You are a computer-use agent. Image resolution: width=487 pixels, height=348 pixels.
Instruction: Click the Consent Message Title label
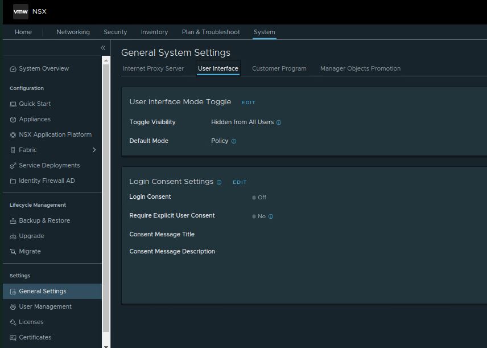pyautogui.click(x=162, y=234)
